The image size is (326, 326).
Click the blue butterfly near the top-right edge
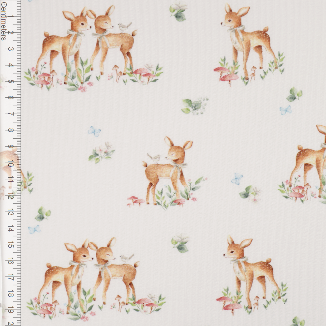(x=286, y=110)
